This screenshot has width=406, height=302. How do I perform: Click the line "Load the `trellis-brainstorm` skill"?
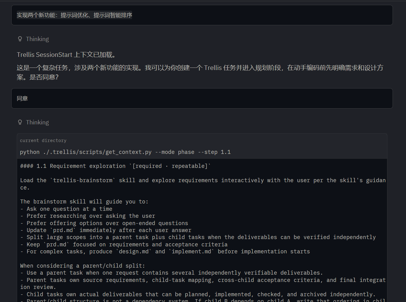(203, 184)
